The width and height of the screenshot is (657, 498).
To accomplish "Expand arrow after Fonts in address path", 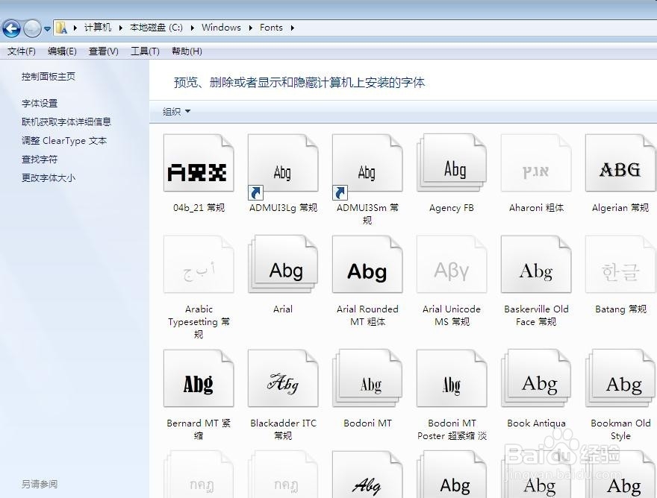I will pos(293,28).
